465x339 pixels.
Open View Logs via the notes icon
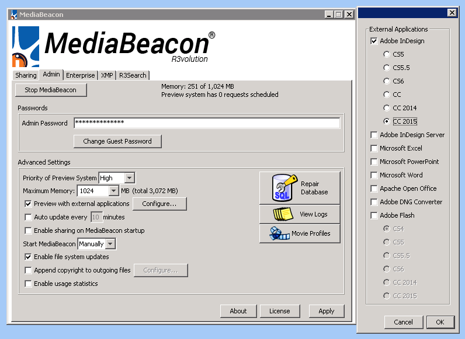click(300, 214)
